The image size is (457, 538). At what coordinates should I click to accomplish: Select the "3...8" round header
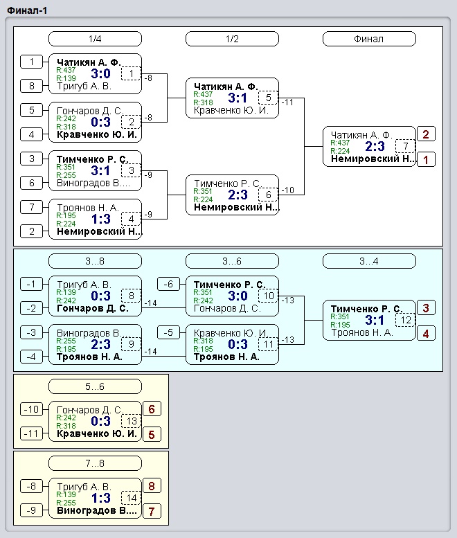[95, 261]
